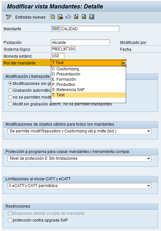Enable protección contra upgrade SAP checkbox
The width and height of the screenshot is (161, 231).
point(10,220)
